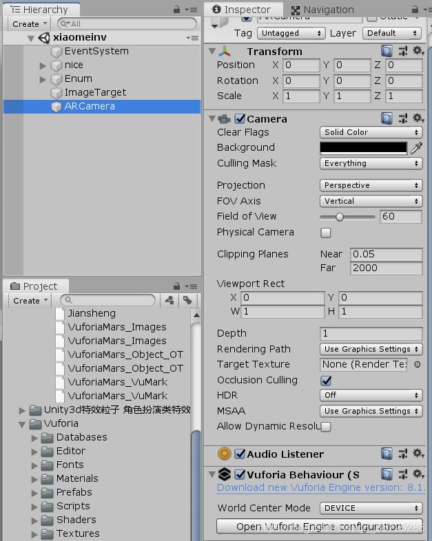The image size is (432, 541).
Task: Click Open Vuforia Engine configuration button
Action: (320, 526)
